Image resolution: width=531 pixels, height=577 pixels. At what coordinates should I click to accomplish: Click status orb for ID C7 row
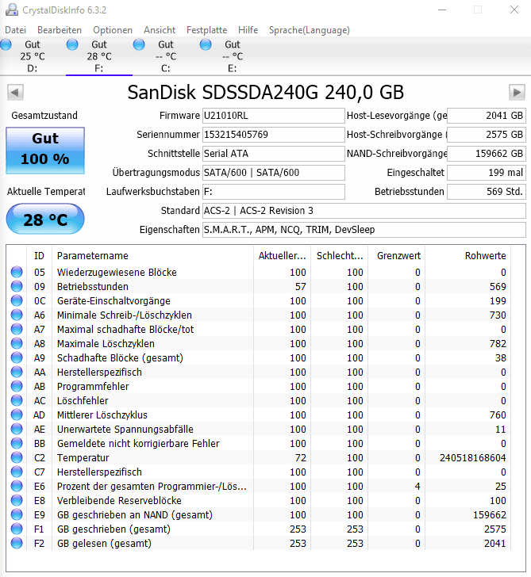tap(17, 472)
